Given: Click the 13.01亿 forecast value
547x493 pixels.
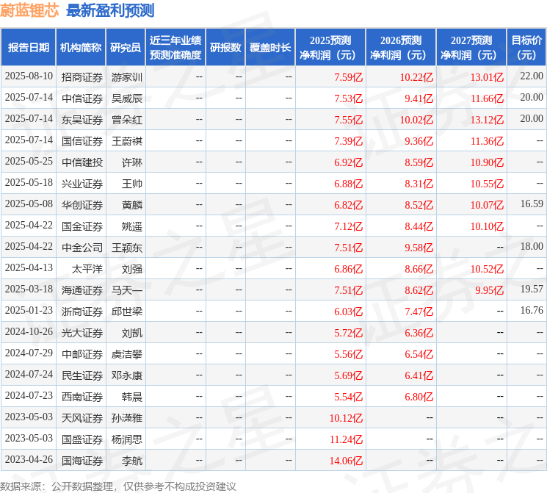Looking at the screenshot, I should coord(487,77).
